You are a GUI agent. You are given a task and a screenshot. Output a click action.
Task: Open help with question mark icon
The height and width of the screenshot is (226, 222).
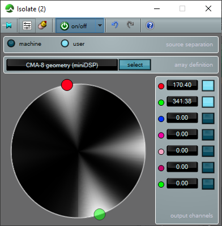(x=150, y=25)
